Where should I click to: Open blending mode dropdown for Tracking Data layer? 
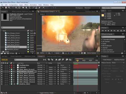tap(41, 65)
